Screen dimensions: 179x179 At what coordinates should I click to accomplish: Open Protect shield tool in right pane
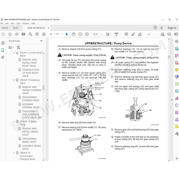[x=177, y=105]
